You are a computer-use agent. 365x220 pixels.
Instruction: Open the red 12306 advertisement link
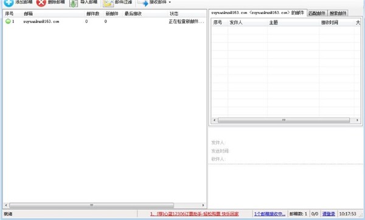pyautogui.click(x=195, y=214)
